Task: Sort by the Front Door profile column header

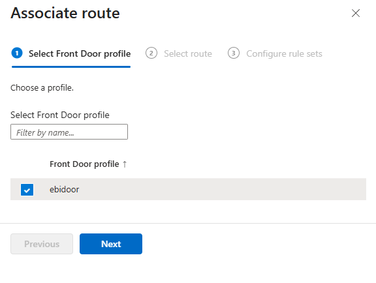Action: [x=84, y=164]
